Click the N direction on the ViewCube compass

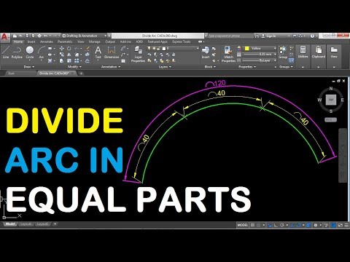pos(331,89)
